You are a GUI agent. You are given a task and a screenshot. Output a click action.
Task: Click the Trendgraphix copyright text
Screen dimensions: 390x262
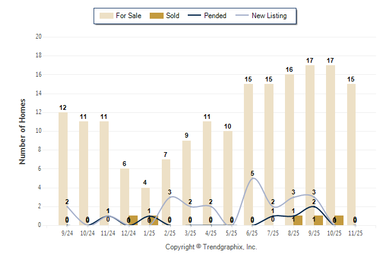tap(211, 247)
